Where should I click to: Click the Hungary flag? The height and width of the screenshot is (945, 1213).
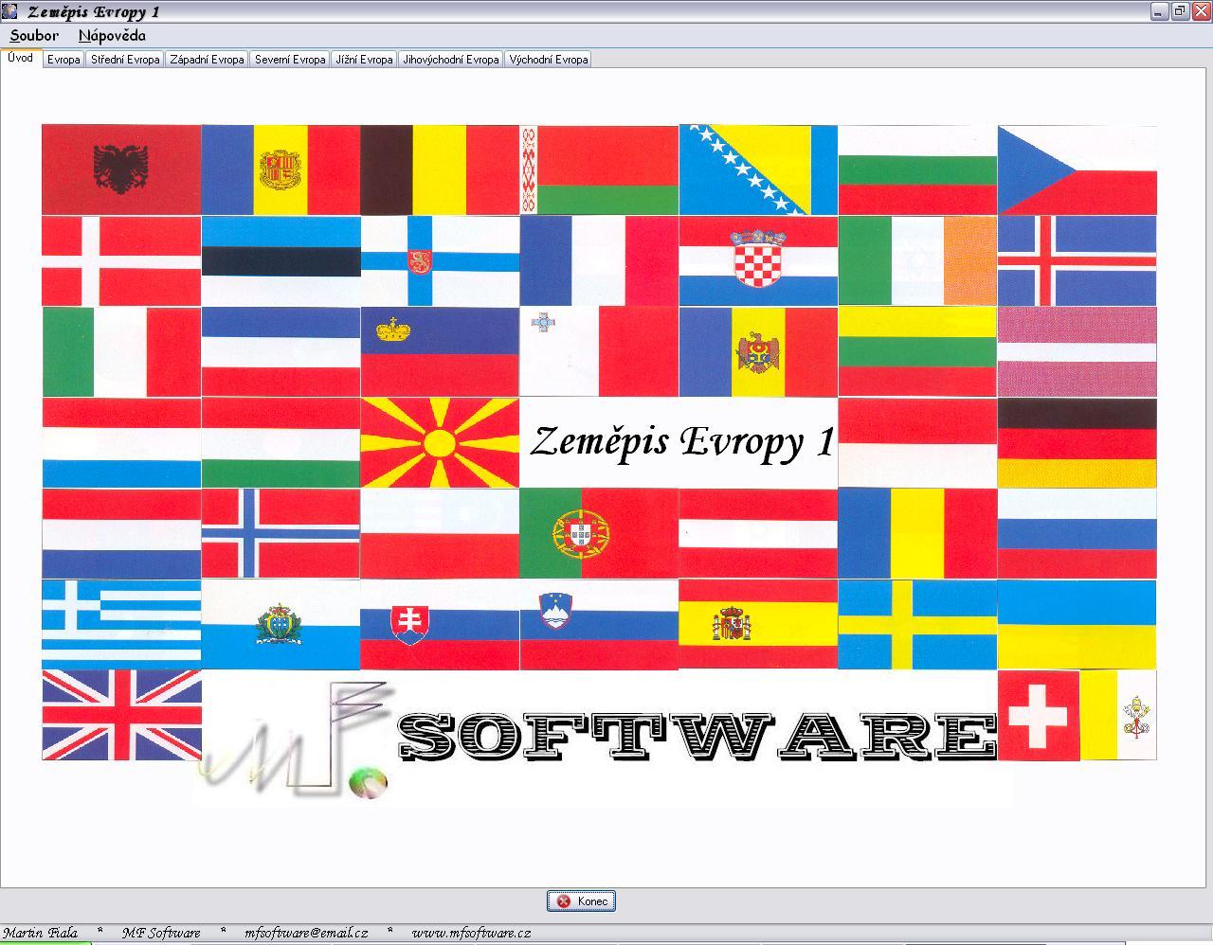(x=281, y=442)
